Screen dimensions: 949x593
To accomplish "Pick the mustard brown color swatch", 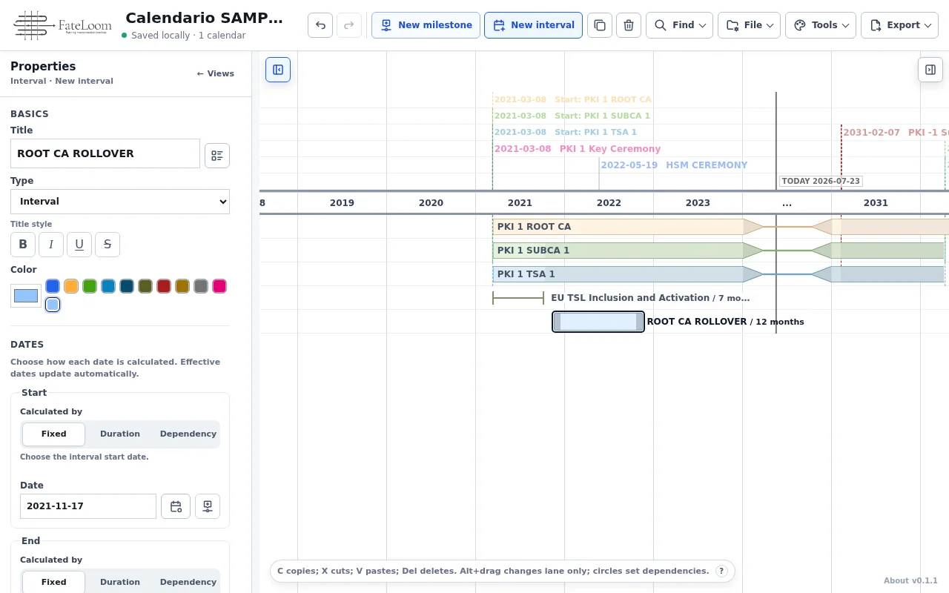I will pyautogui.click(x=182, y=286).
